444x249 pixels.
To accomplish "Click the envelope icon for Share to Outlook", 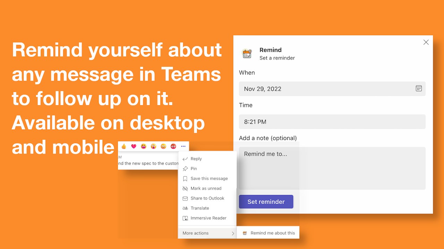I will [x=185, y=198].
